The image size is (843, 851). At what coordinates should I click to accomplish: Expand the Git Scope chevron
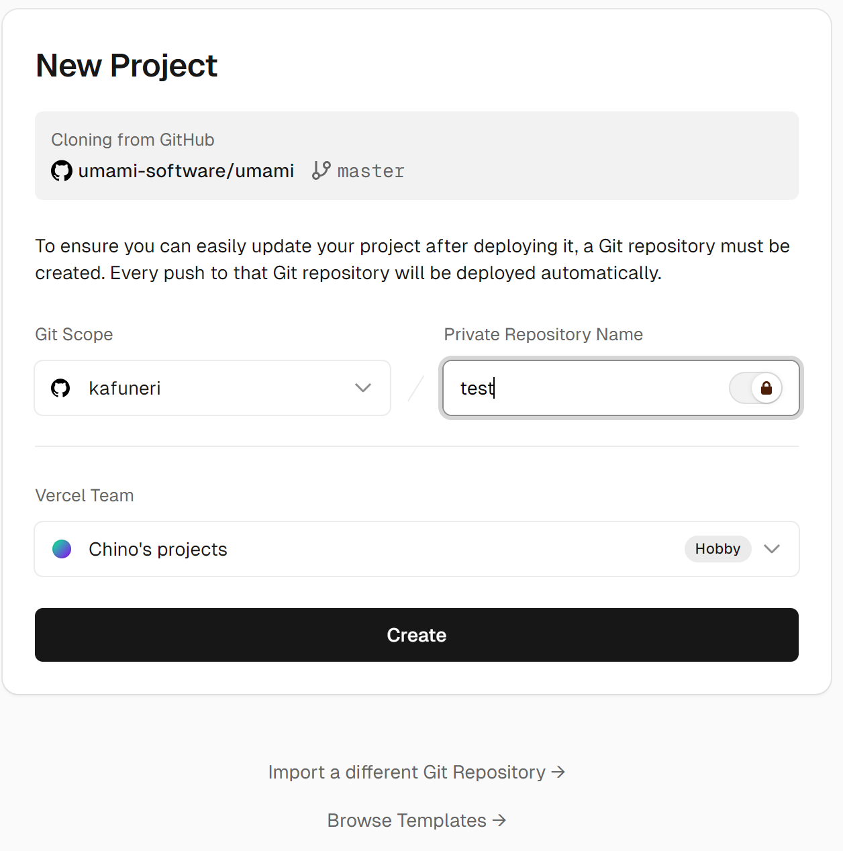tap(363, 388)
